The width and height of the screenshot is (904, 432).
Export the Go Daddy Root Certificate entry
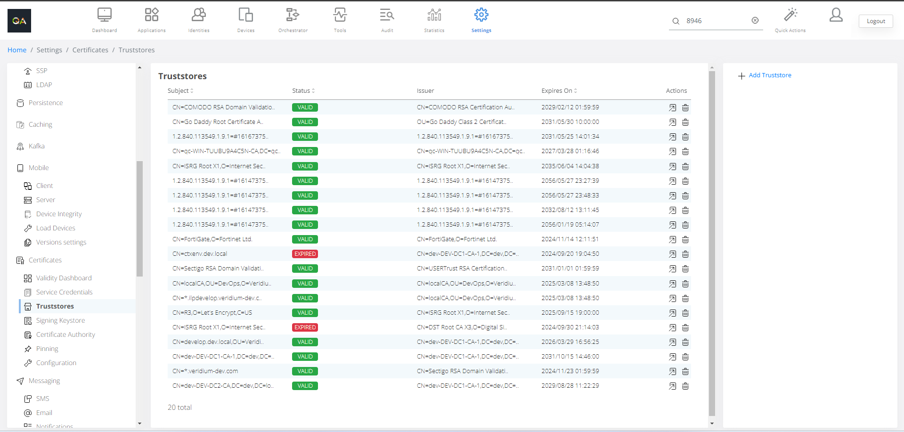coord(672,122)
